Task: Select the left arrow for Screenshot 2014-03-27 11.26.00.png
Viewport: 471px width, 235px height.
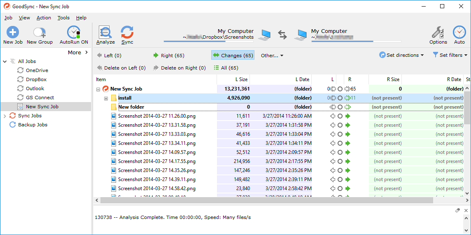Action: coord(333,116)
